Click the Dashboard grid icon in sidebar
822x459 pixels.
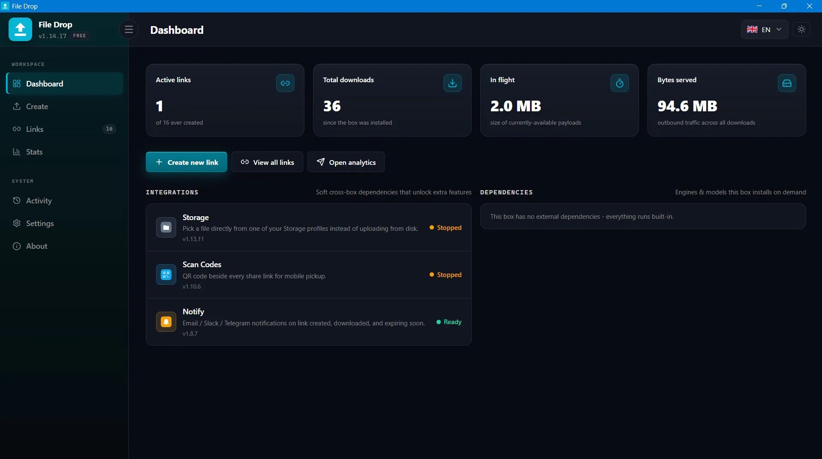click(17, 83)
